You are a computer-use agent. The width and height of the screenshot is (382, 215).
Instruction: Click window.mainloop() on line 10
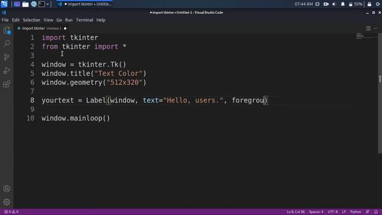[x=76, y=118]
